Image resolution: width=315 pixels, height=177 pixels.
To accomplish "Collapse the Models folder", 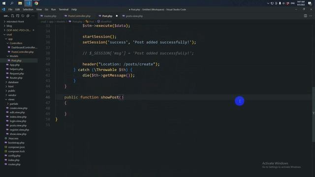I will 14,56.
